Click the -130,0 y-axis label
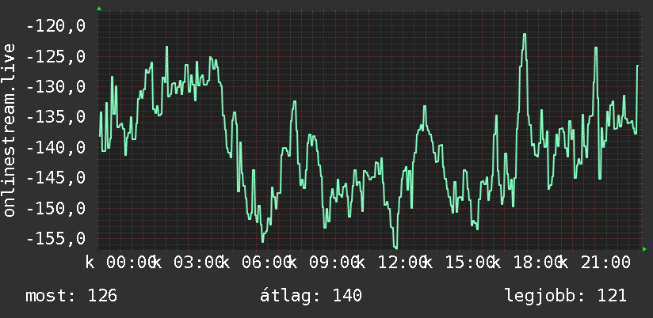Viewport: 653px width, 318px height. point(55,87)
